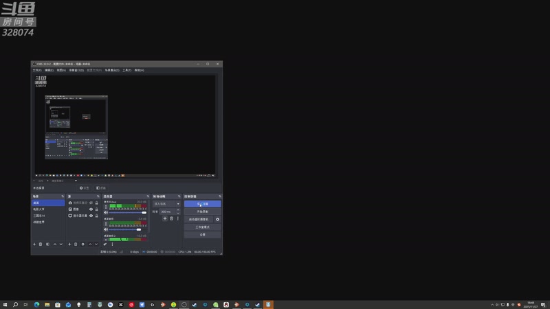Adjust the mic/Aux volume slider
The image size is (550, 309).
coord(128,213)
